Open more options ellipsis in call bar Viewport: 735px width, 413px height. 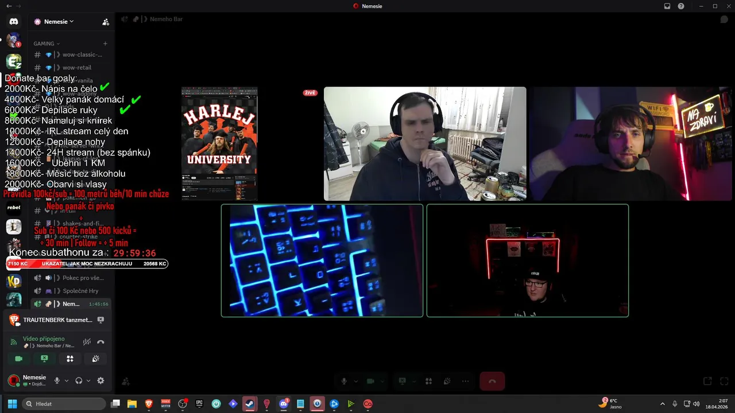(x=466, y=381)
